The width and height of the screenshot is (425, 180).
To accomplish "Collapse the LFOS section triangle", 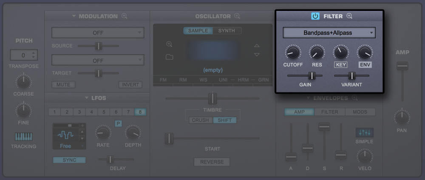I will coord(86,98).
